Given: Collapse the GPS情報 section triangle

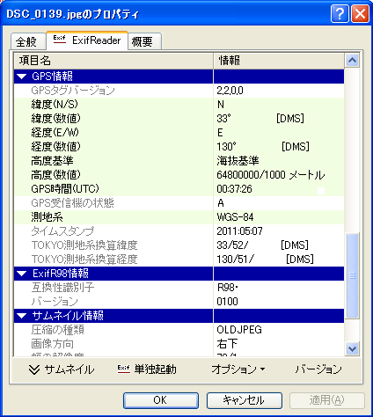Looking at the screenshot, I should tap(22, 77).
